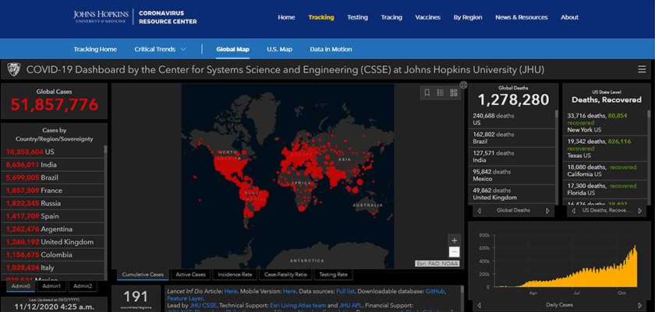The image size is (655, 312).
Task: Select the Testing Rate map tab
Action: click(334, 275)
